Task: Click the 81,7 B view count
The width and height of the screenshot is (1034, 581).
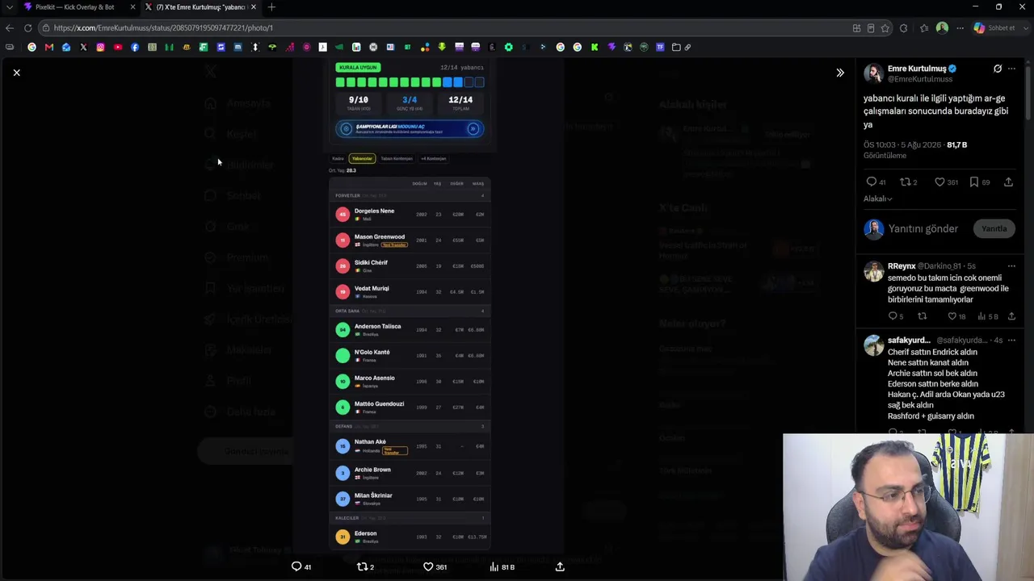Action: pos(956,144)
